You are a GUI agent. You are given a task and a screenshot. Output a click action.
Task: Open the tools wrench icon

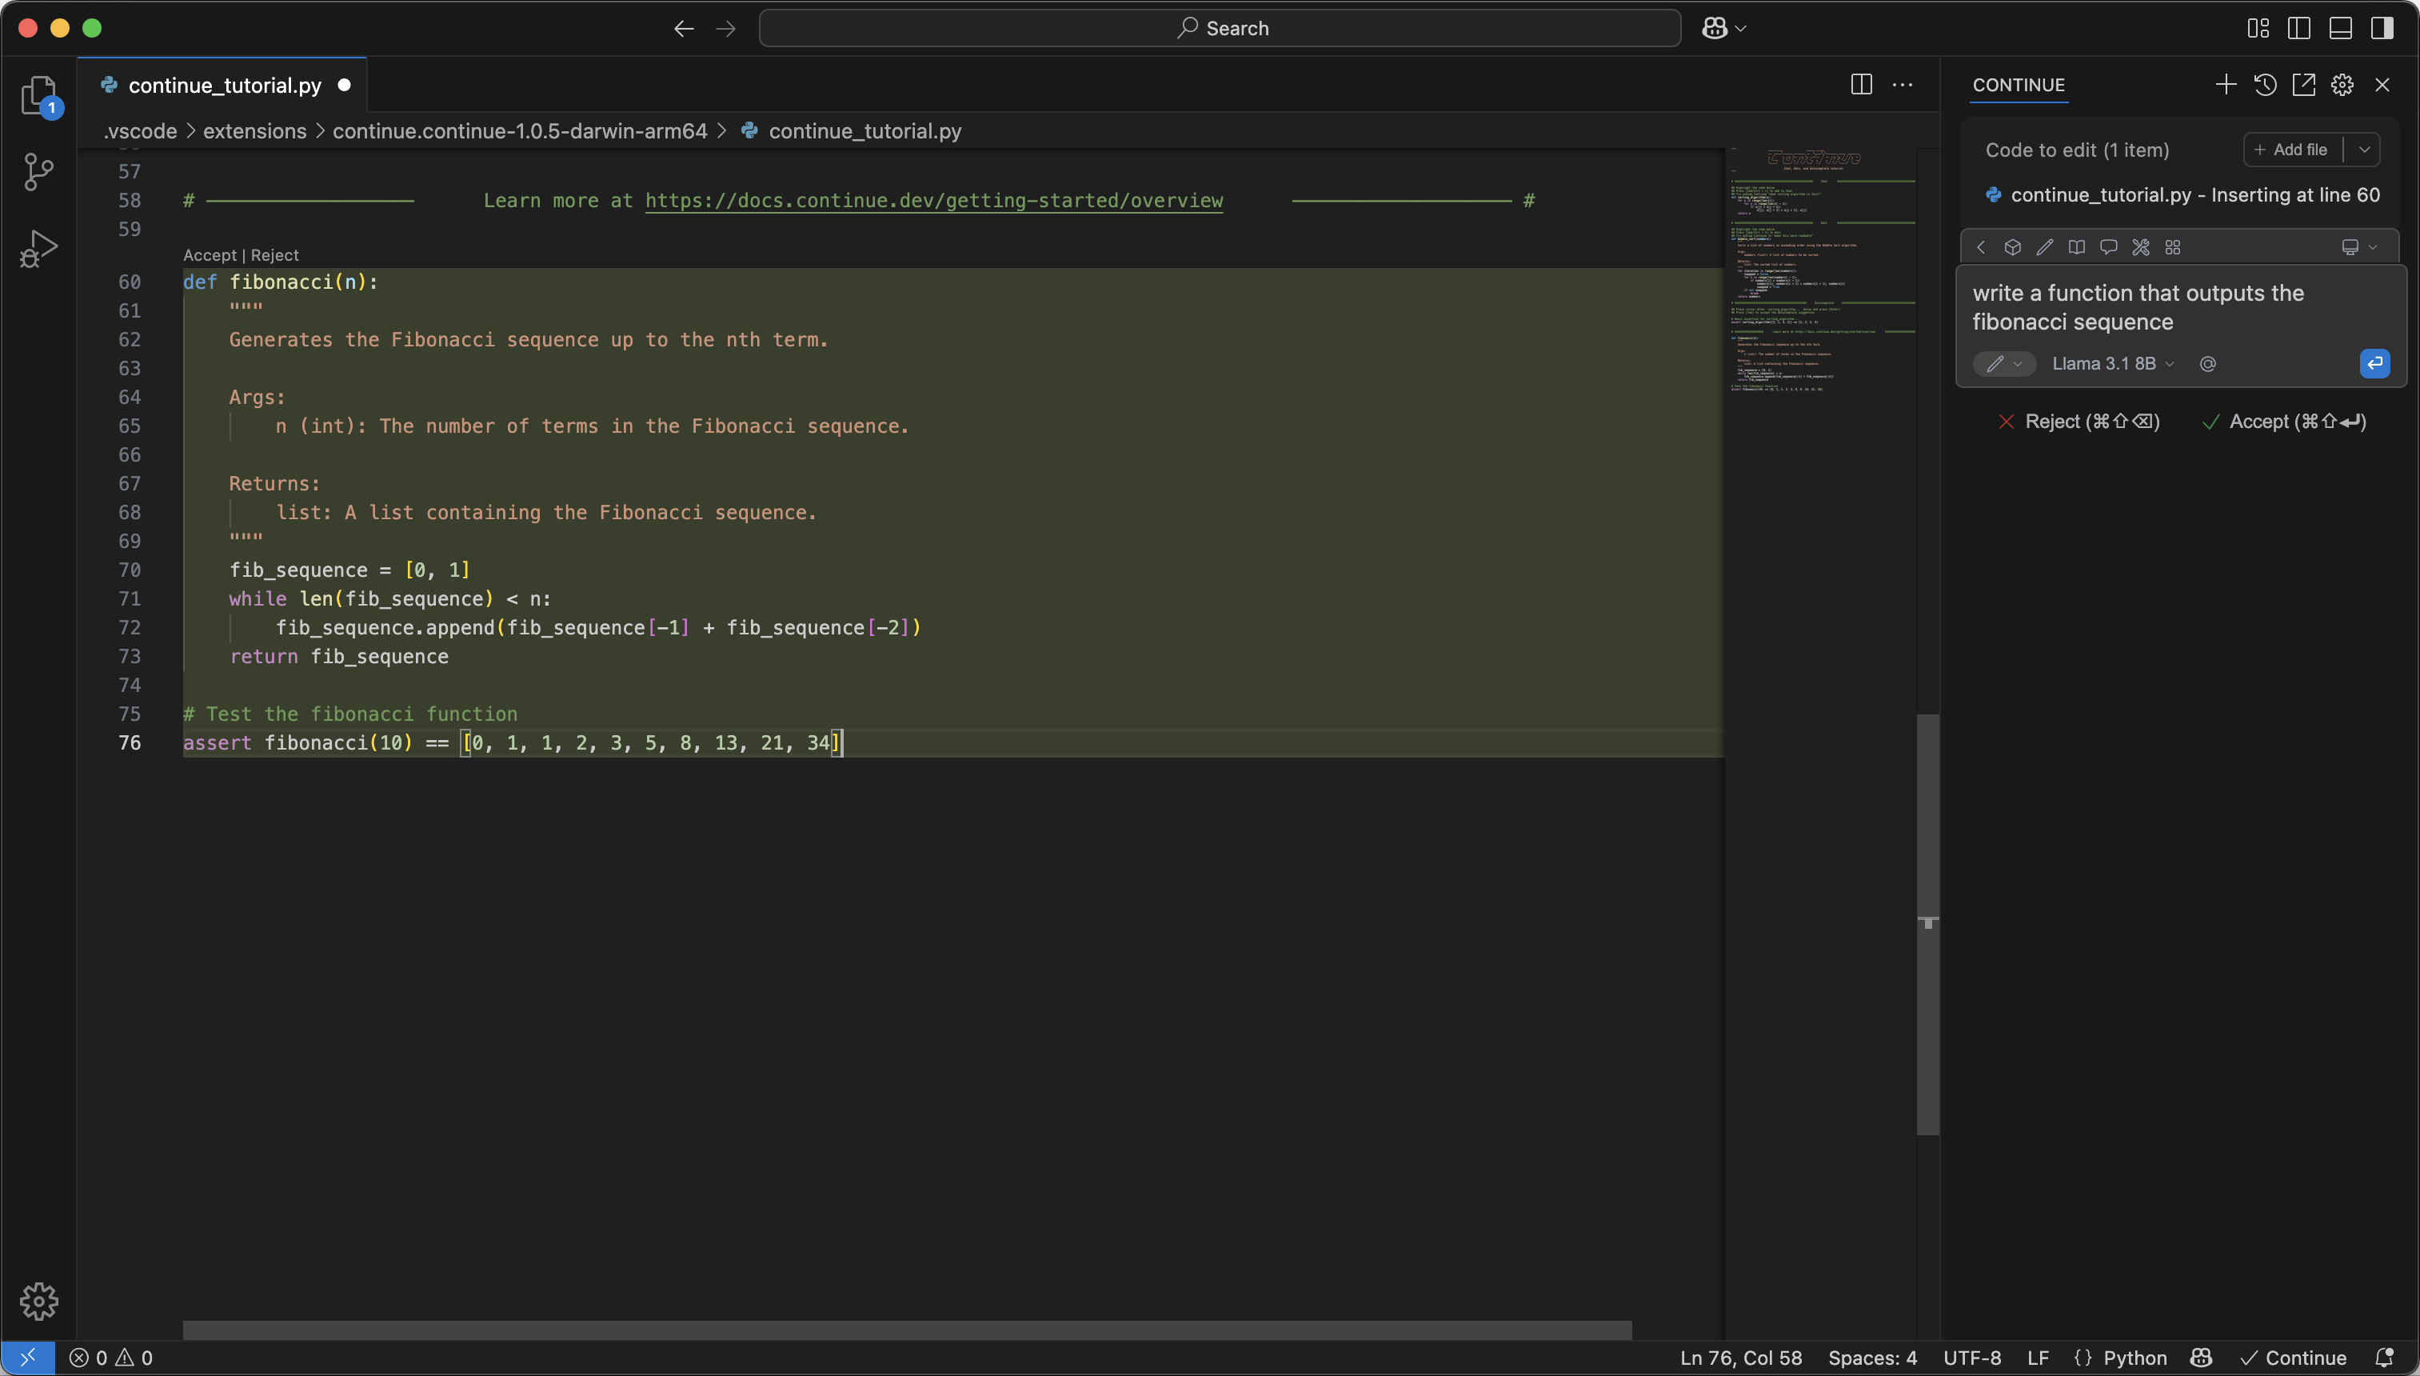coord(2140,246)
